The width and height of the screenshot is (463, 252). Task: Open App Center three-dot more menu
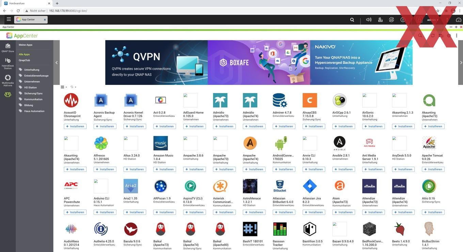click(x=457, y=35)
